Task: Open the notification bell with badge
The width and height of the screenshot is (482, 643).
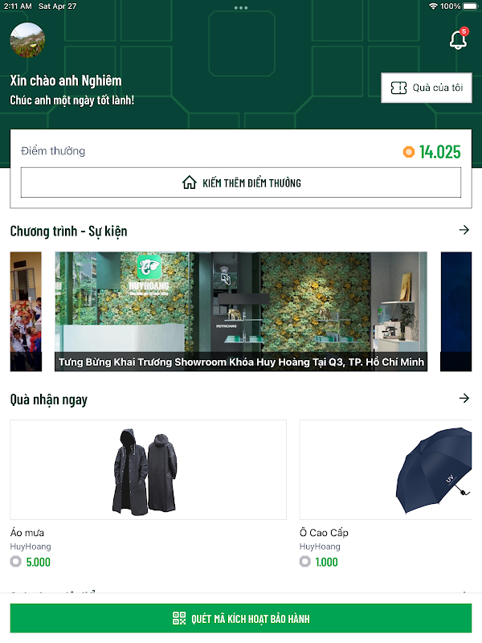Action: (458, 39)
